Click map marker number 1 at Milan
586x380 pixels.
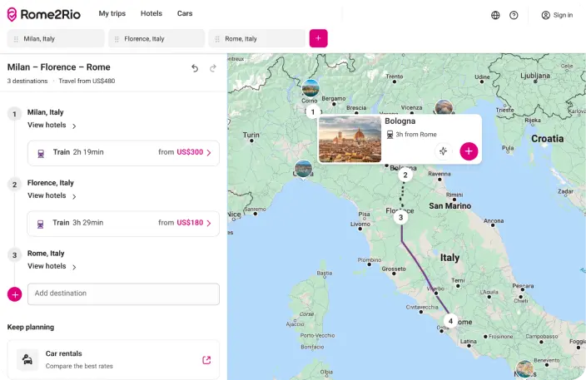(x=313, y=111)
